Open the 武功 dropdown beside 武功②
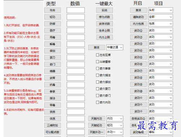This screenshot has width=181, height=137. coord(160,37)
